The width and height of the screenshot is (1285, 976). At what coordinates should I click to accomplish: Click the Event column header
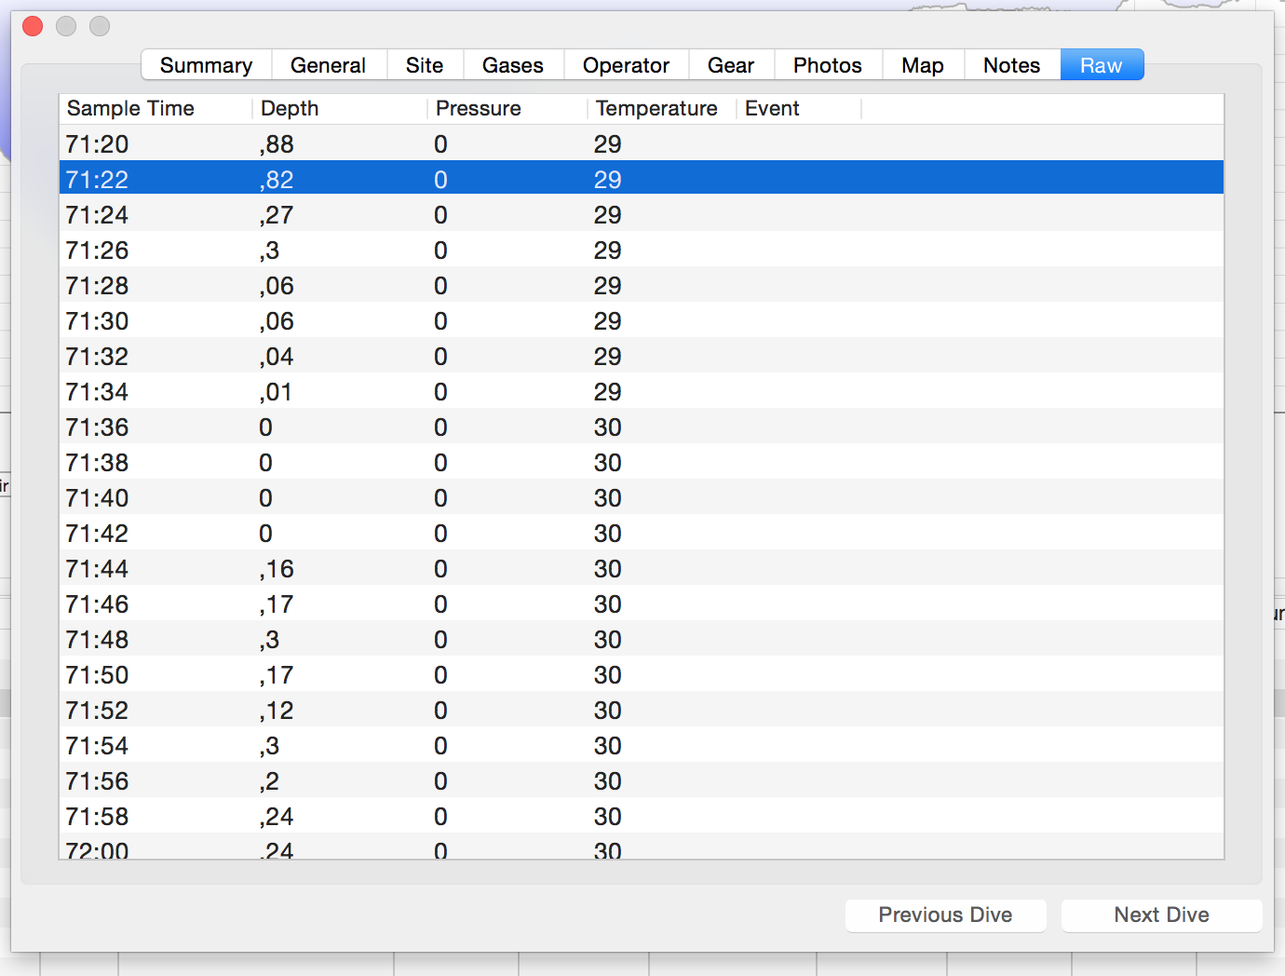pos(772,109)
